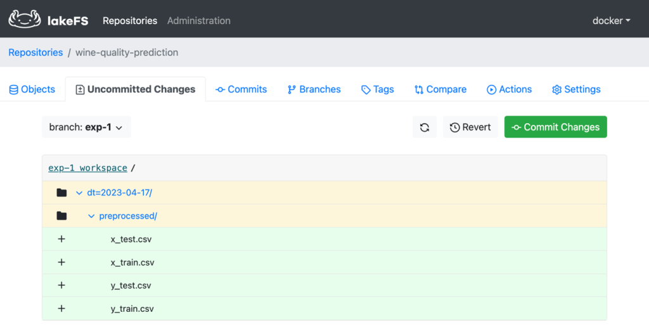Screen dimensions: 649x334
Task: Click the y_test.csv file name
Action: (131, 286)
